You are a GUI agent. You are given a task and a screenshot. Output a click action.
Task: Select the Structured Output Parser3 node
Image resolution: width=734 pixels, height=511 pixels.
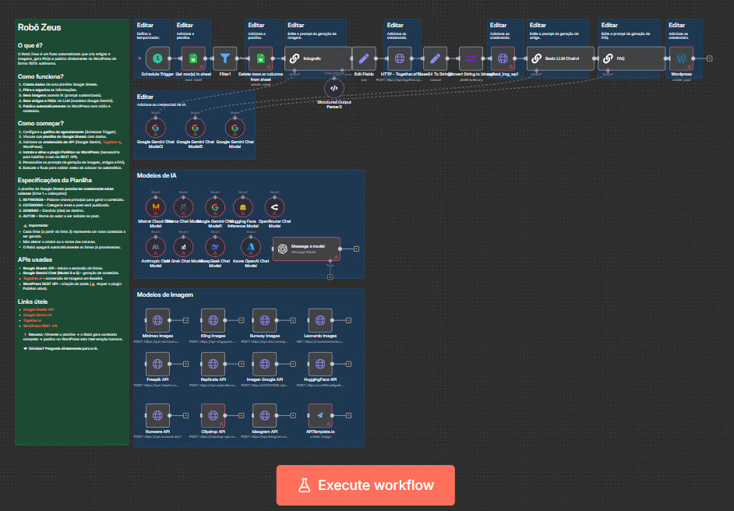tap(334, 88)
